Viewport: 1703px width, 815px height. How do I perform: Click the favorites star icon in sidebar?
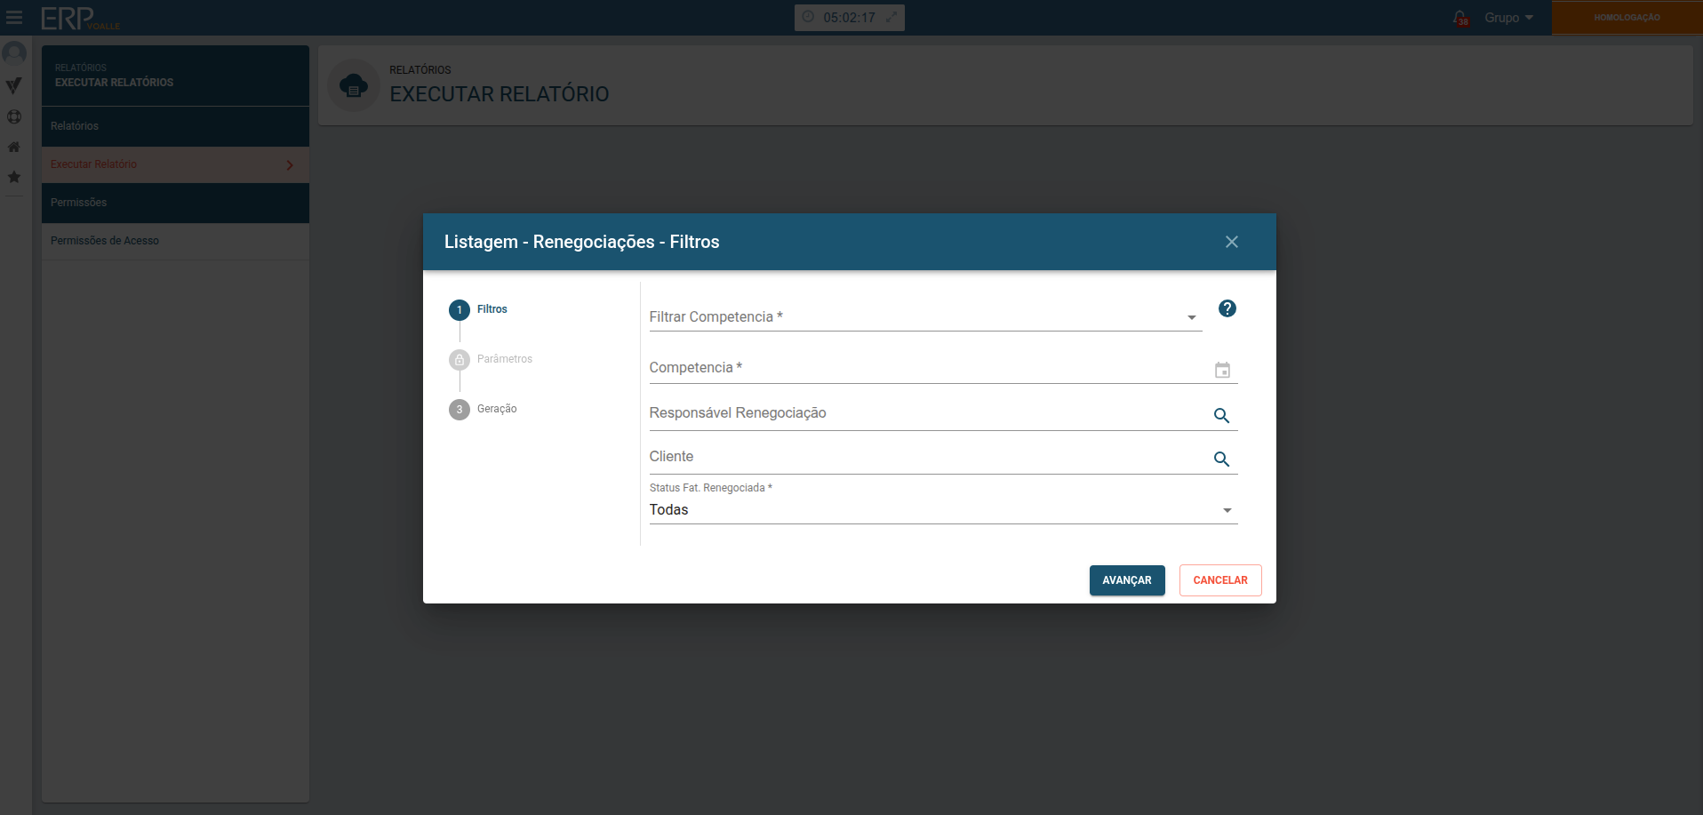click(x=14, y=177)
